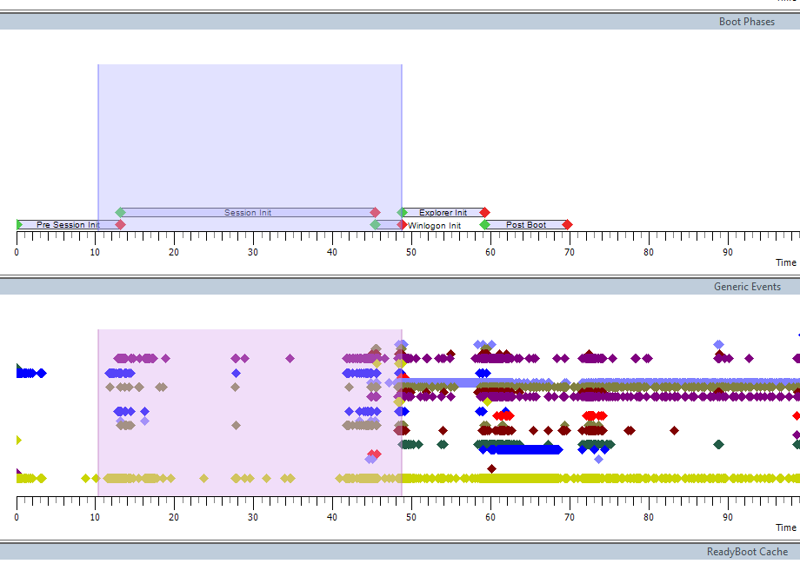The width and height of the screenshot is (800, 577).
Task: Click red end diamond of Session Init
Action: pos(375,213)
